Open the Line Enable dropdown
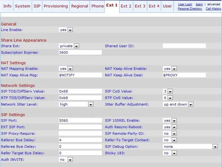This screenshot has width=222, height=167. [66, 30]
